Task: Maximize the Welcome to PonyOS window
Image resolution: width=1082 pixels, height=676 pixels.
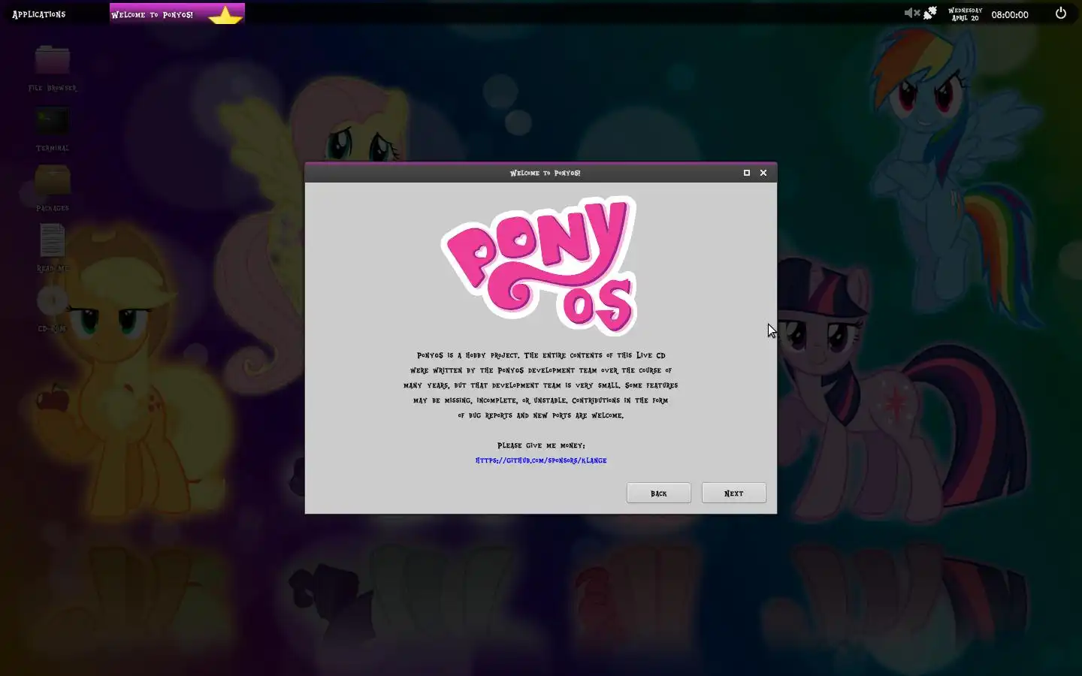Action: [747, 173]
